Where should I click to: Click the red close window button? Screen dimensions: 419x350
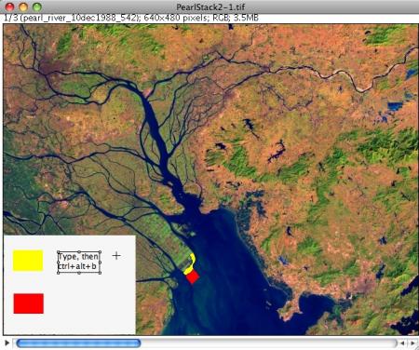pos(10,7)
